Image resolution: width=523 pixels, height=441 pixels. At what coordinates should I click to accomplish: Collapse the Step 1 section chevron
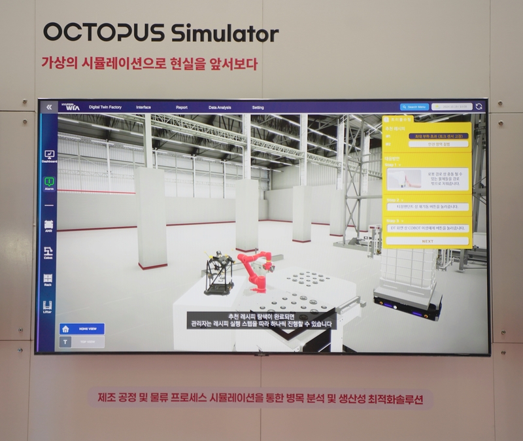pyautogui.click(x=398, y=166)
